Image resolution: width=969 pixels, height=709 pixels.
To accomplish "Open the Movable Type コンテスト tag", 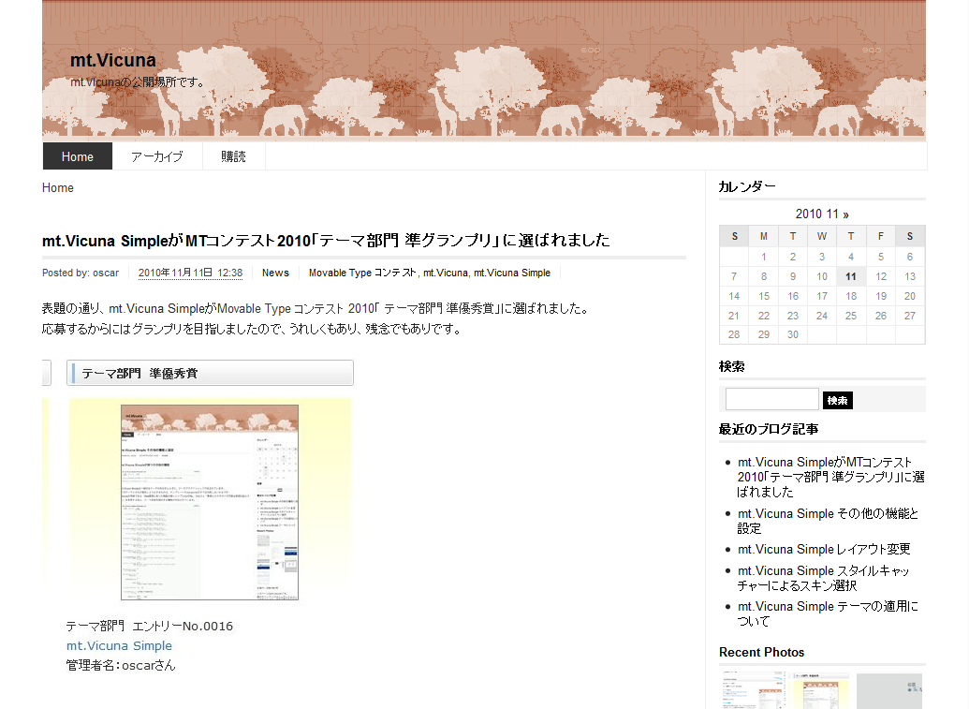I will (362, 273).
